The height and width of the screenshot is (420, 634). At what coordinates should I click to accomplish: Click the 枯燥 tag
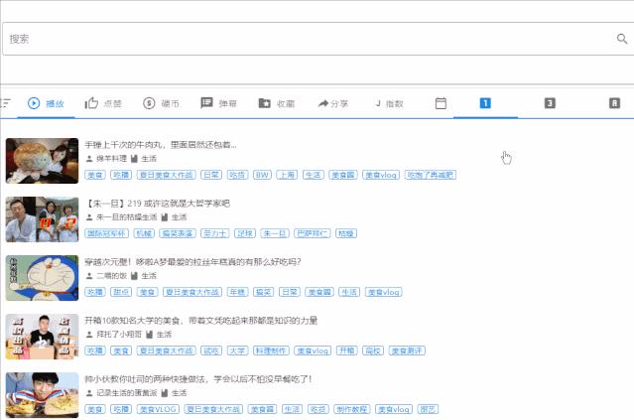point(346,233)
